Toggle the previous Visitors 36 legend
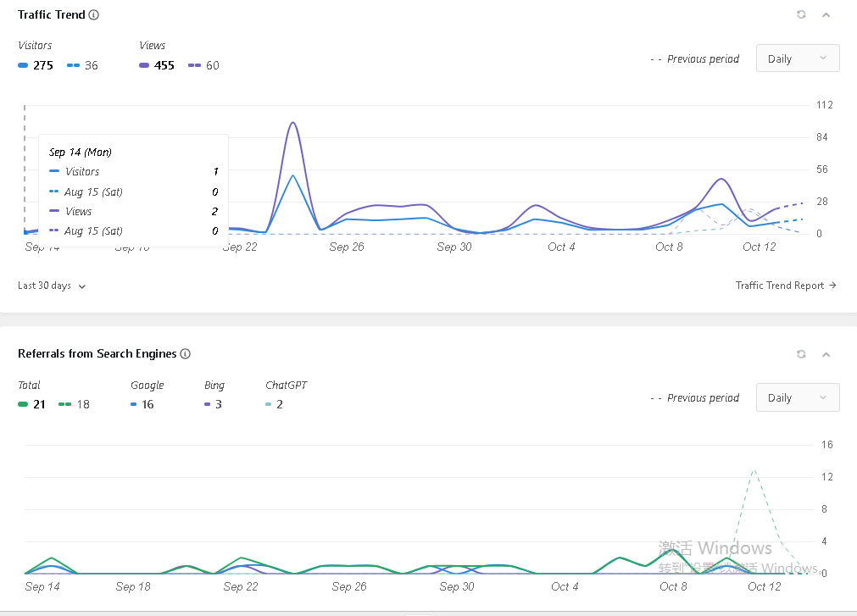Image resolution: width=857 pixels, height=616 pixels. 82,65
